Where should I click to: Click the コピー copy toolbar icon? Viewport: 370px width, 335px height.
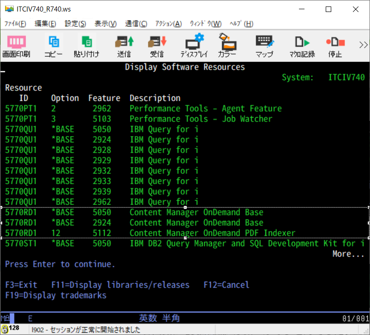(x=54, y=46)
